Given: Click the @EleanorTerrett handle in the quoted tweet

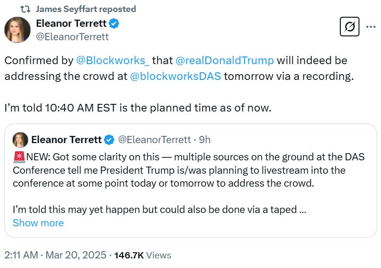Looking at the screenshot, I should pyautogui.click(x=155, y=140).
